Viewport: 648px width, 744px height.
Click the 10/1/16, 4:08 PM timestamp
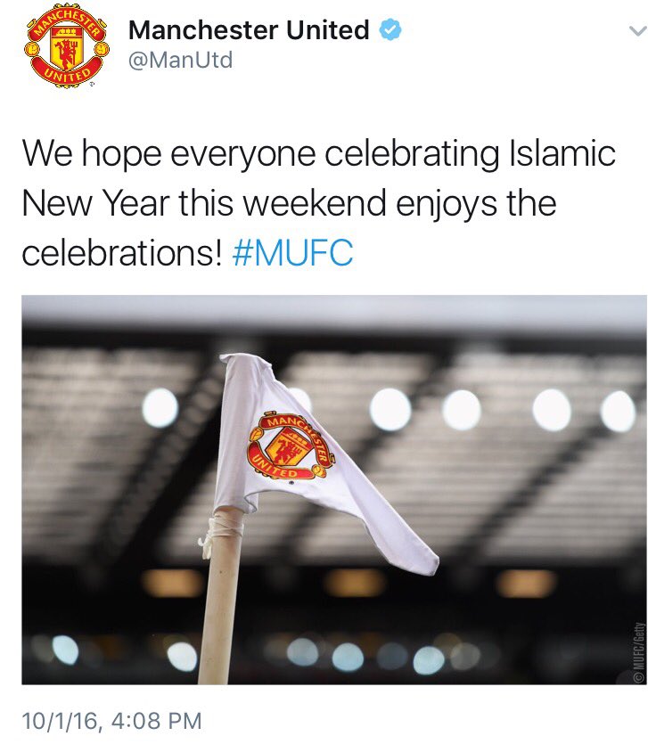tap(112, 721)
